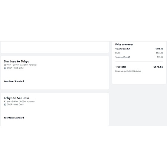Click the ZIPAIR Wed, Oct 2 text
Viewport: 167px width, 167px height.
15,68
